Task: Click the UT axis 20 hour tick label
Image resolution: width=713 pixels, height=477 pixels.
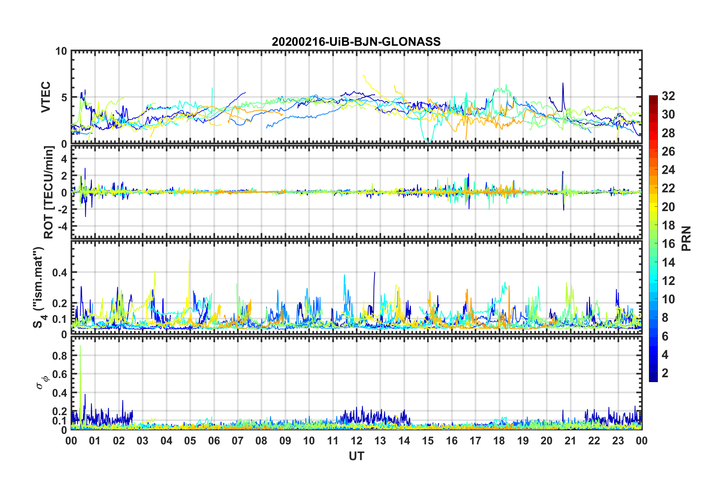Action: (x=547, y=441)
